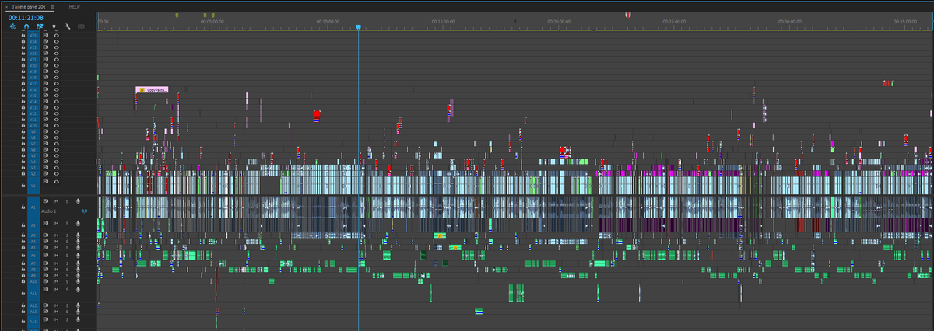
Task: Click the 0,0 volume value on Audio 1
Action: click(x=84, y=211)
